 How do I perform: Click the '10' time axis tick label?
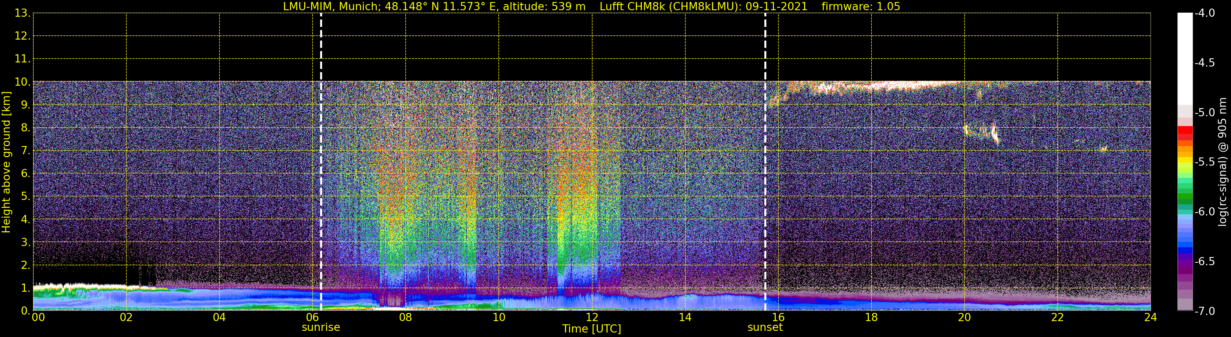tap(499, 317)
